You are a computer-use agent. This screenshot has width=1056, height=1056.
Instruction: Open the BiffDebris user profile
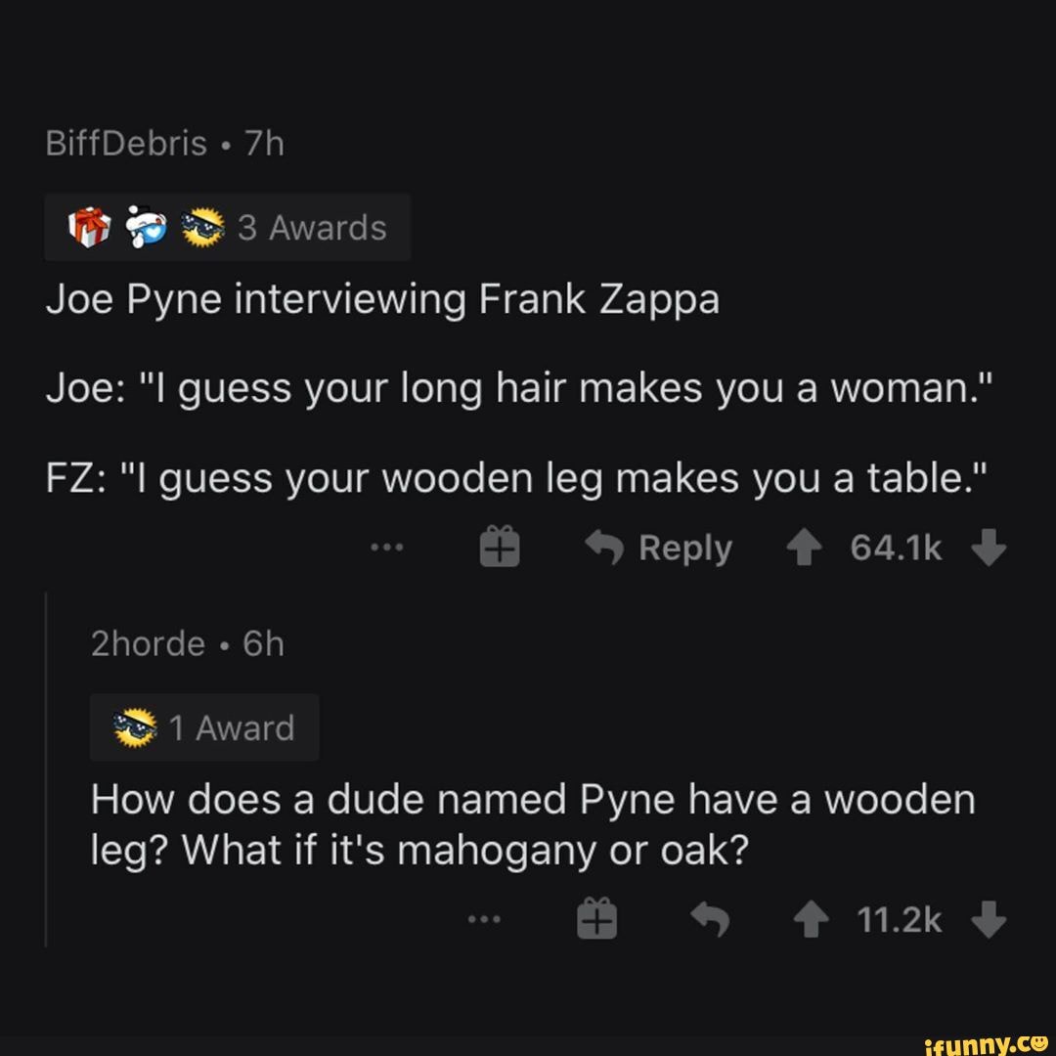pos(126,143)
